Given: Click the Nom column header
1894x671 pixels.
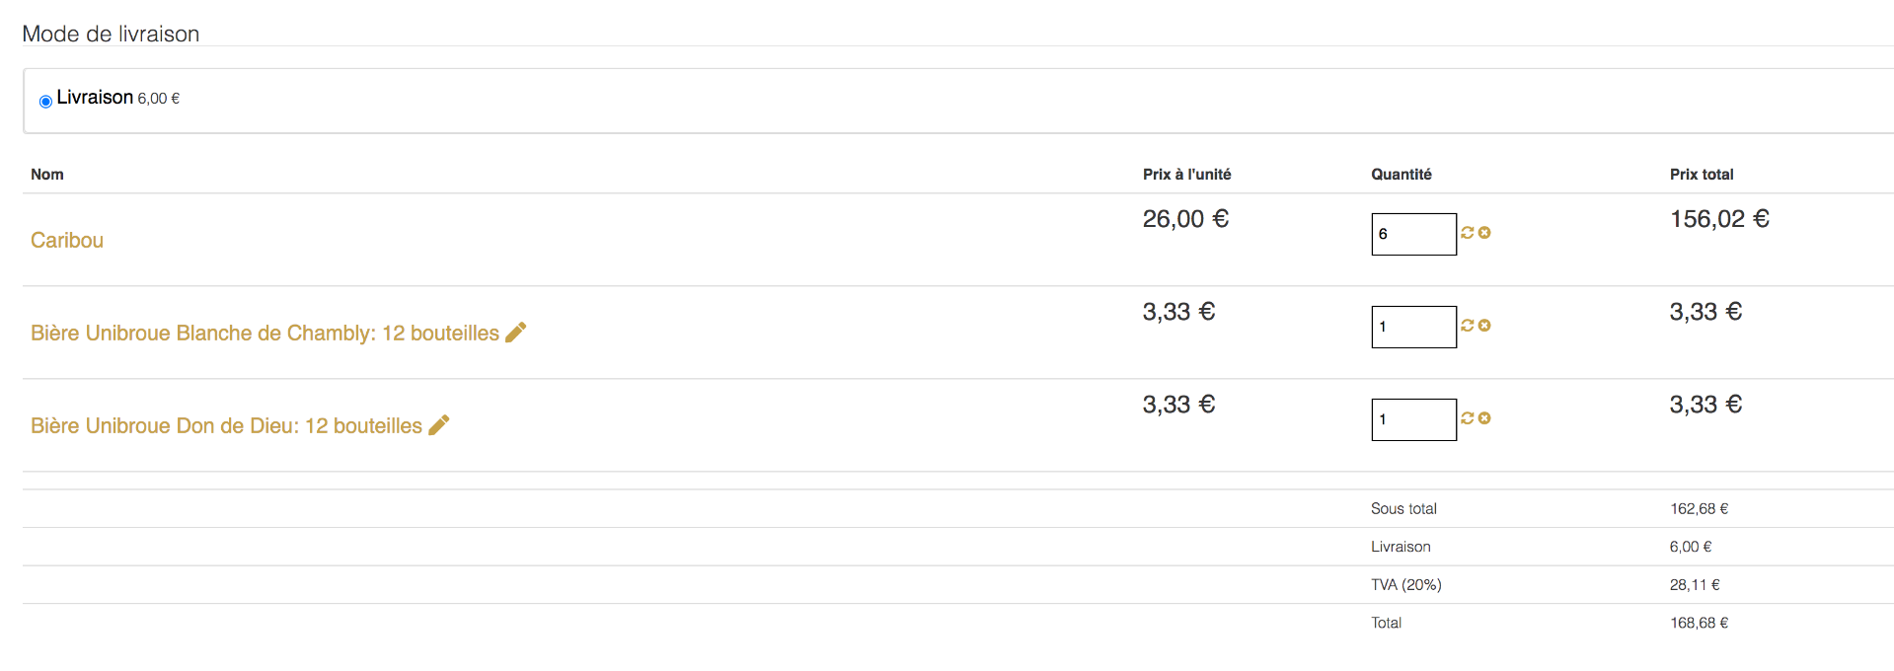Looking at the screenshot, I should 47,174.
